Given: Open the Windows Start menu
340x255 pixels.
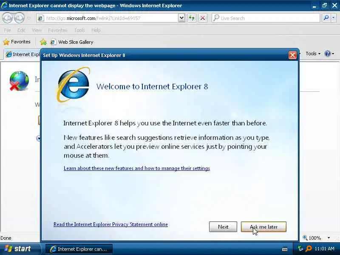Looking at the screenshot, I should coord(20,249).
